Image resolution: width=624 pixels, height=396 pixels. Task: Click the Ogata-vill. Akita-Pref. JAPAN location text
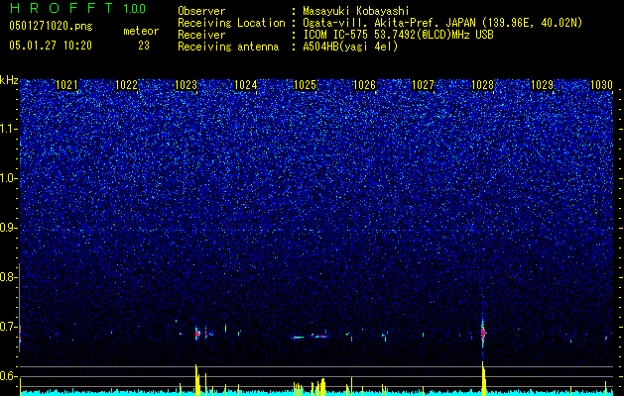[442, 23]
